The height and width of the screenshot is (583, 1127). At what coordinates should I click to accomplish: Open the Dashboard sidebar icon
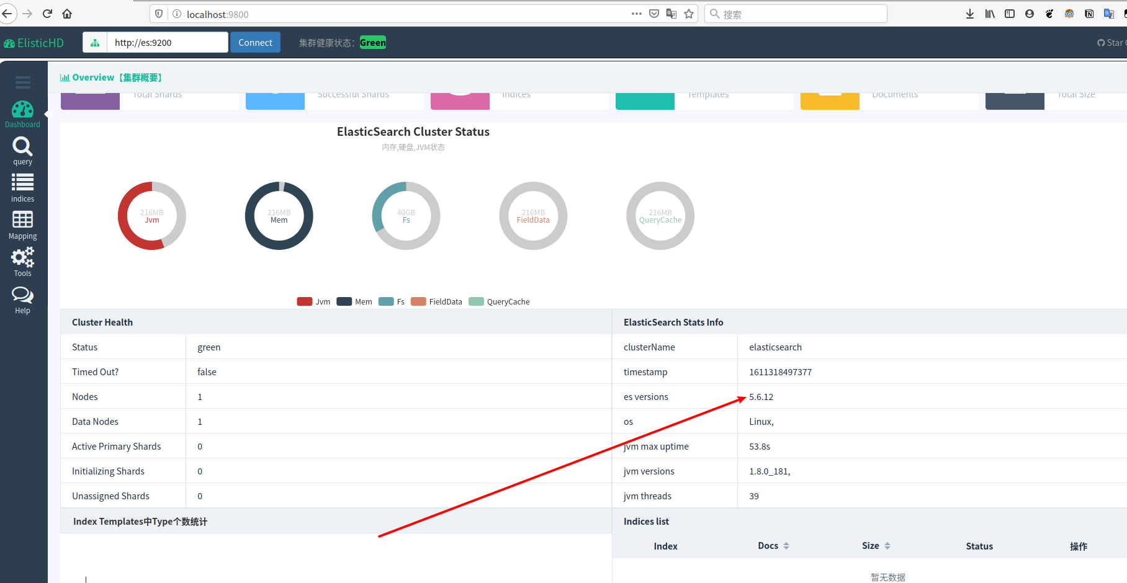(22, 115)
